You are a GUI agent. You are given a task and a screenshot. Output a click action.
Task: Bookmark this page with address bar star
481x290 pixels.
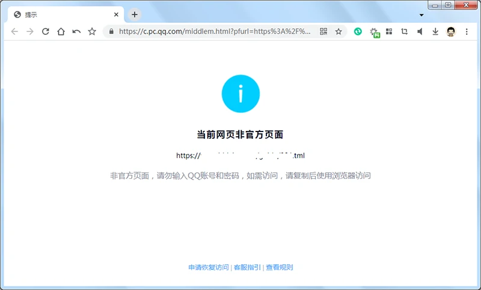tap(339, 32)
